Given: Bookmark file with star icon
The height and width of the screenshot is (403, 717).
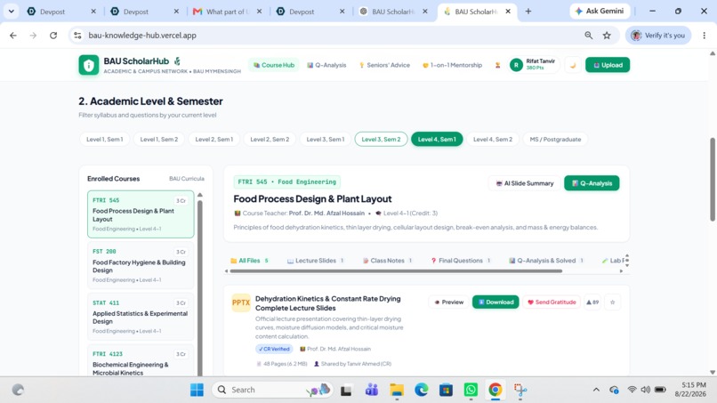Looking at the screenshot, I should tap(613, 302).
